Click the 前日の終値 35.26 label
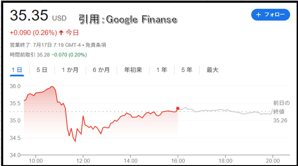The width and height of the screenshot is (298, 166). [281, 112]
